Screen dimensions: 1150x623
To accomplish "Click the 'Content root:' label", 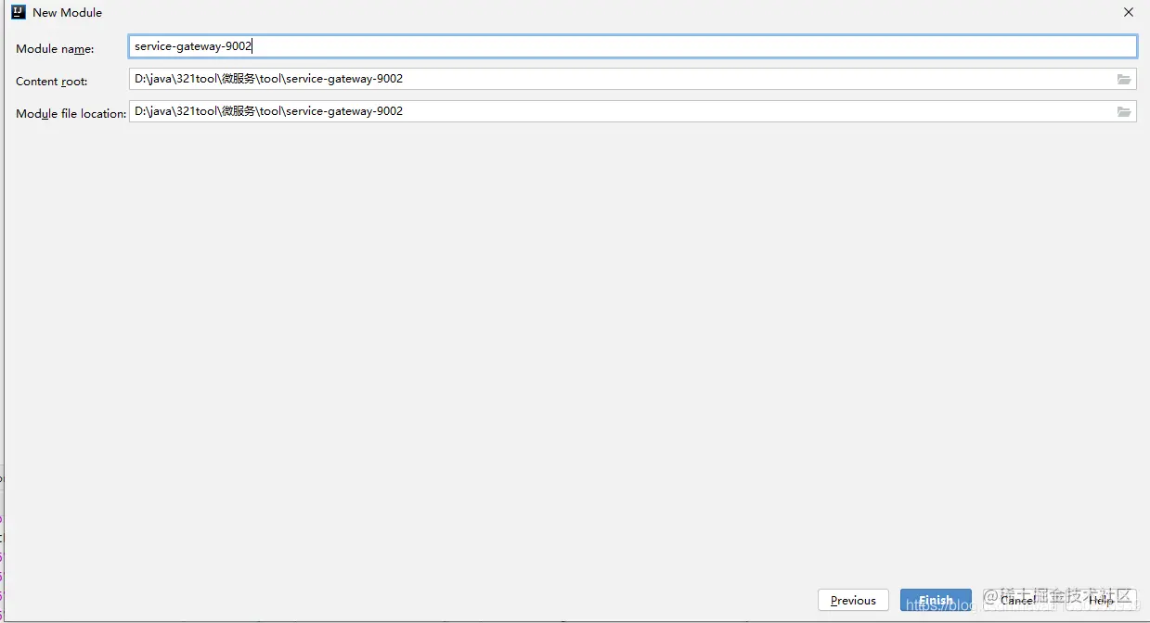I will [x=51, y=82].
